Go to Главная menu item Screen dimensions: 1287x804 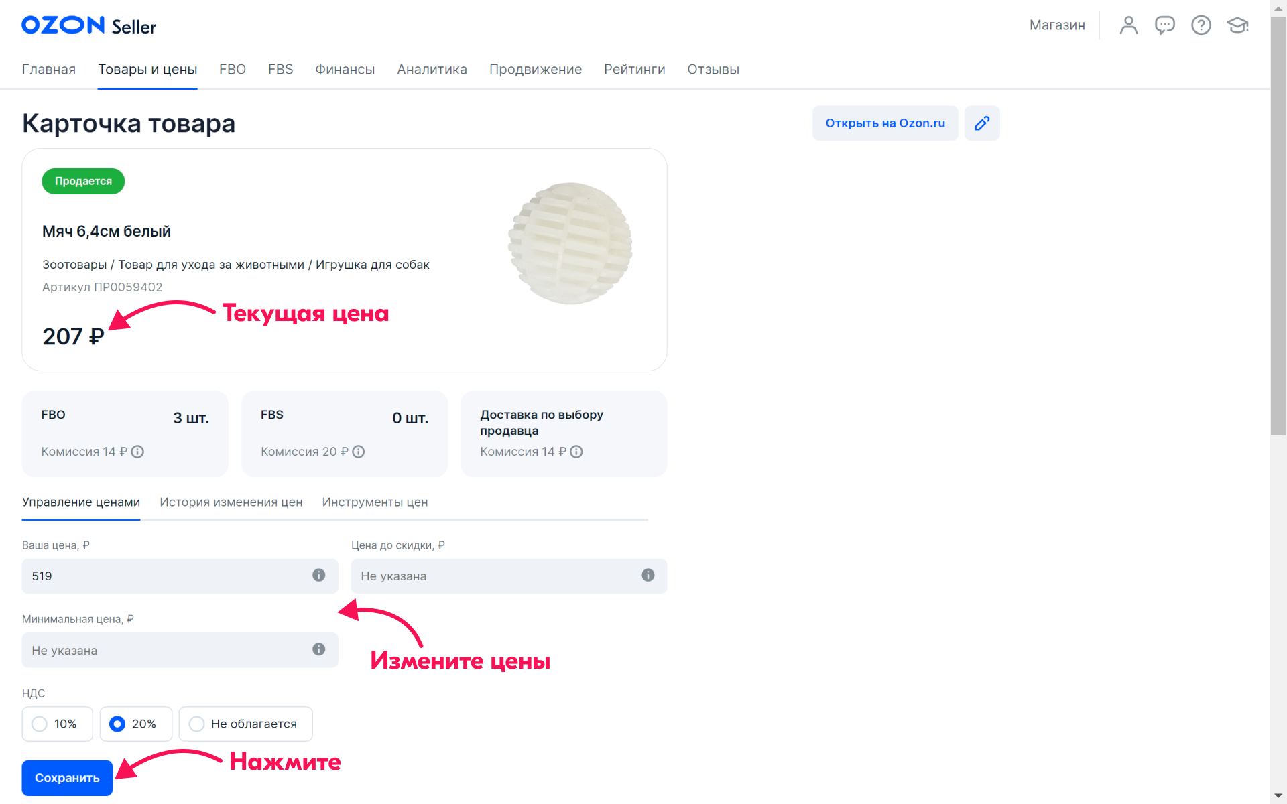pyautogui.click(x=49, y=70)
